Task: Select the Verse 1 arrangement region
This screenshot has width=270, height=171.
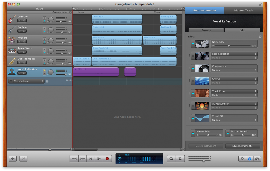Action: 136,12
